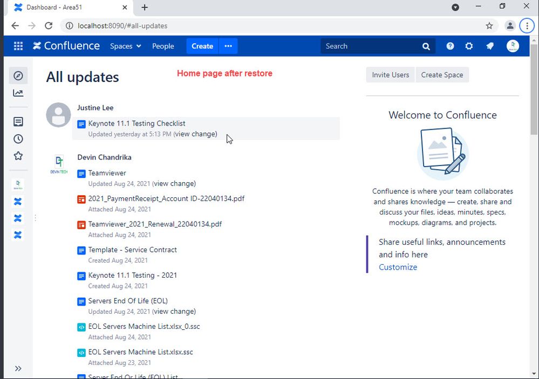Screen dimensions: 539x379
Task: Open Teamviewer_2021_Renewal_22040134.pdf attachment
Action: point(155,224)
